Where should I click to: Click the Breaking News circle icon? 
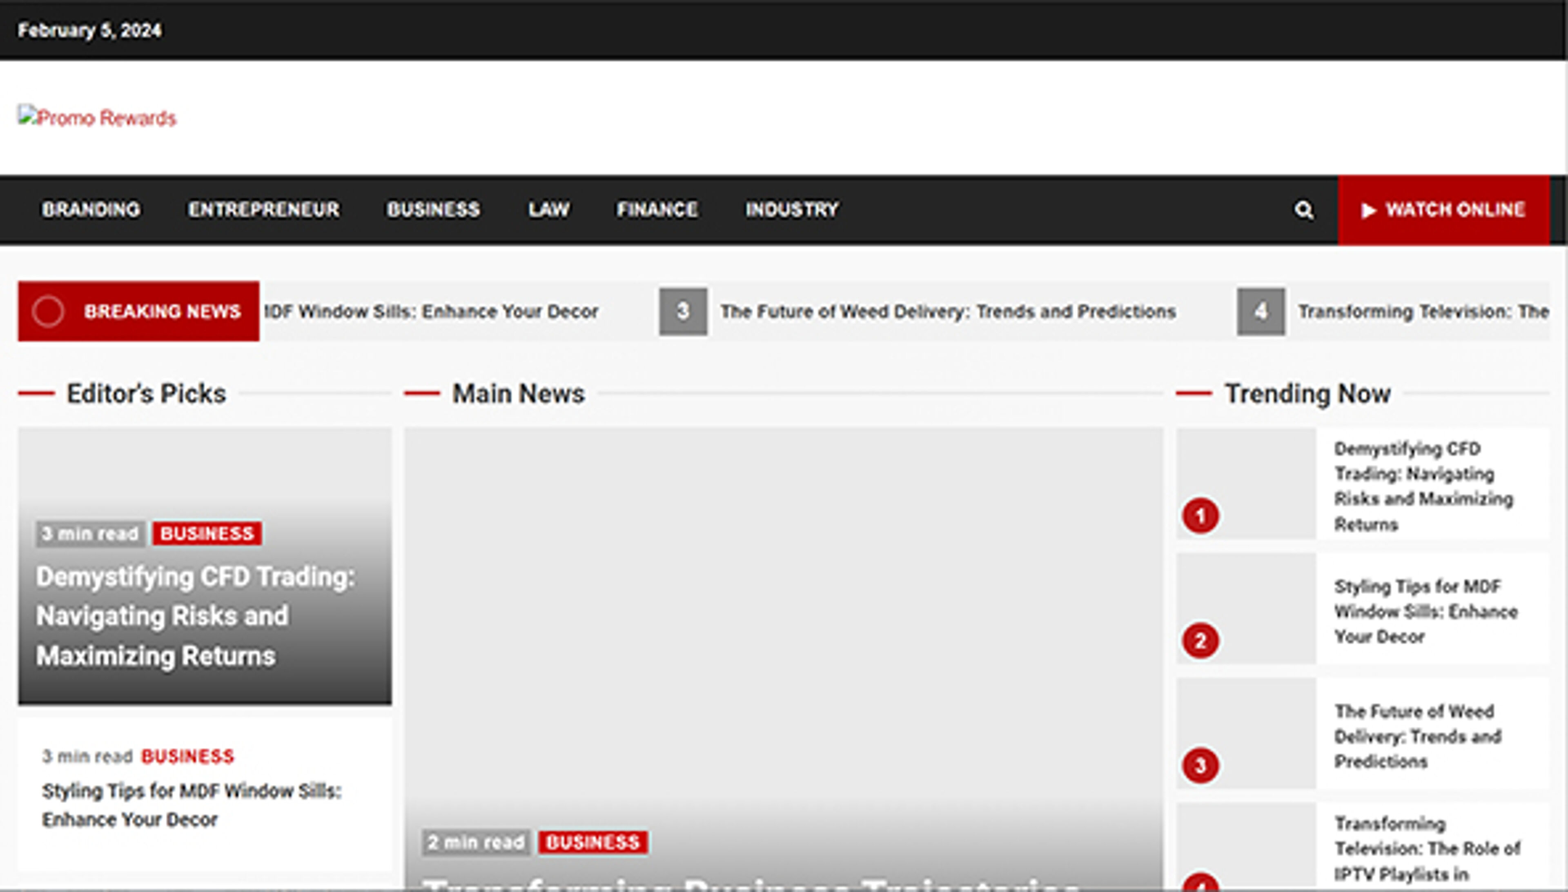tap(49, 311)
